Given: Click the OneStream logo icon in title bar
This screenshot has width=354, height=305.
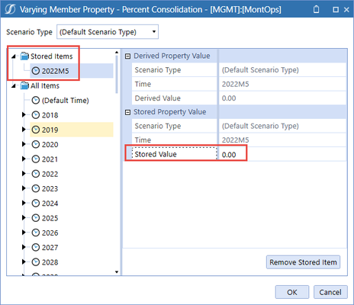Looking at the screenshot, I should click(10, 9).
